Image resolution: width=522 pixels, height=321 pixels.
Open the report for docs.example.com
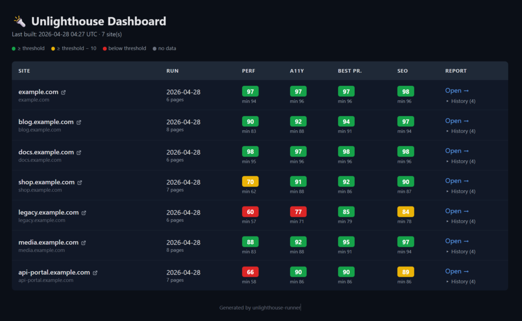[x=457, y=151]
